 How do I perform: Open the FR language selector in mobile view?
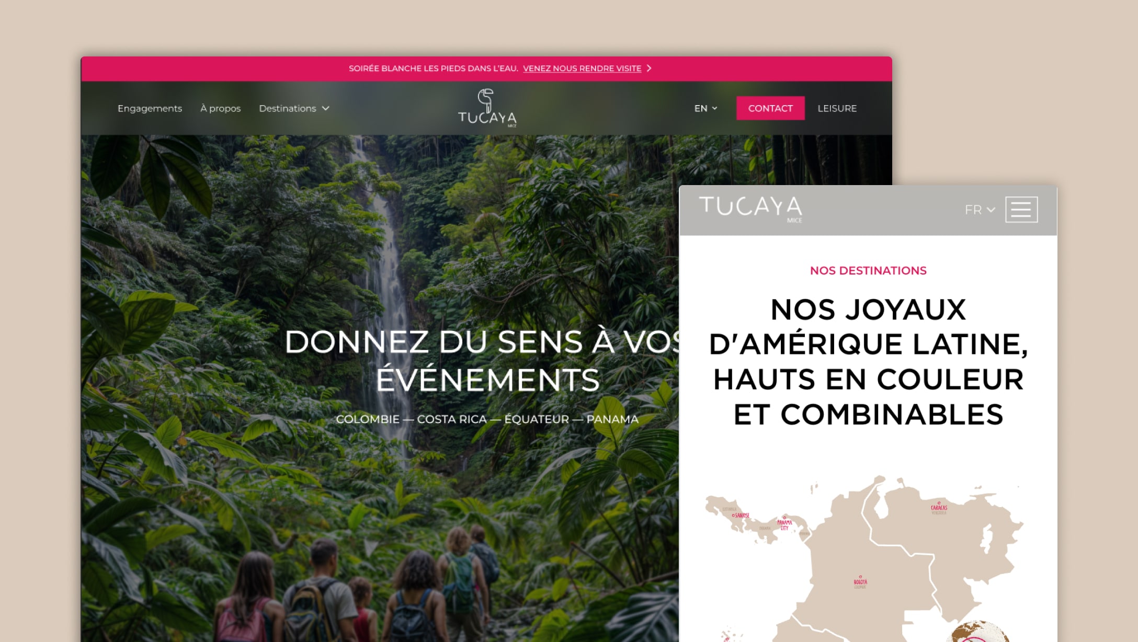[980, 210]
